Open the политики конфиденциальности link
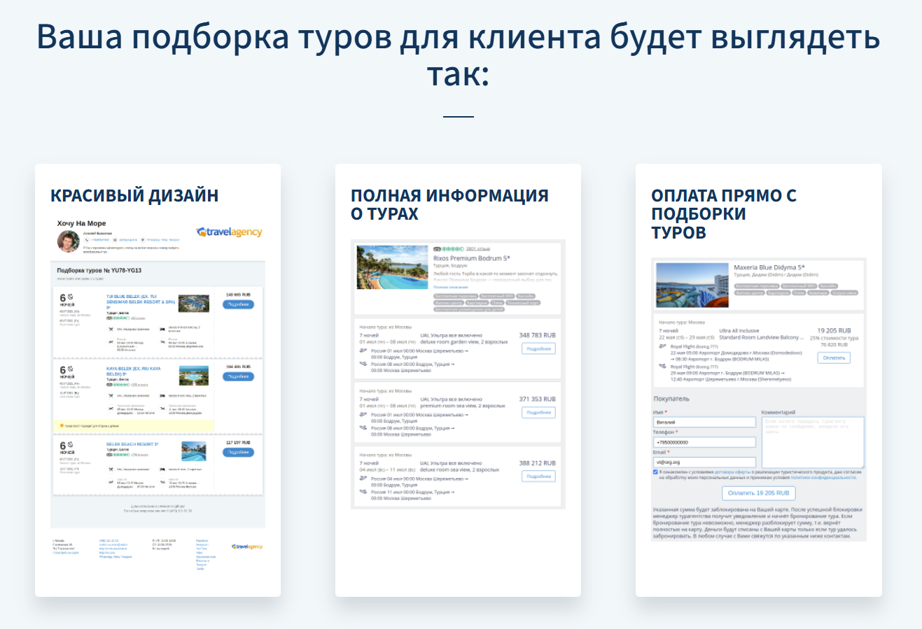The height and width of the screenshot is (629, 922). (823, 477)
